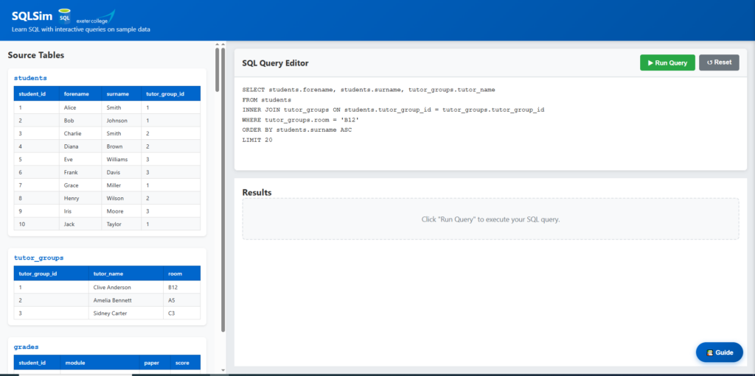Click the score header in grades table

coord(185,363)
